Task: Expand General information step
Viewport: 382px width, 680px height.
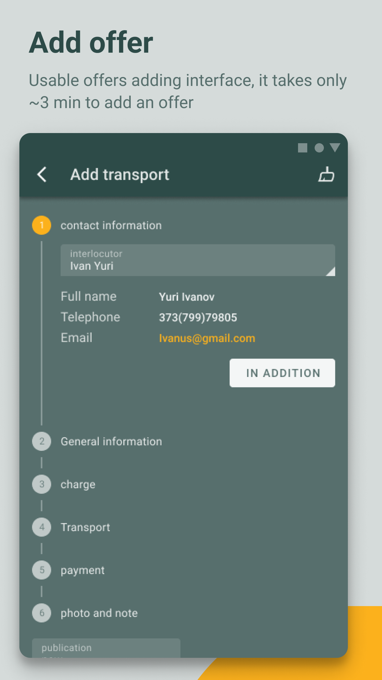Action: click(111, 441)
